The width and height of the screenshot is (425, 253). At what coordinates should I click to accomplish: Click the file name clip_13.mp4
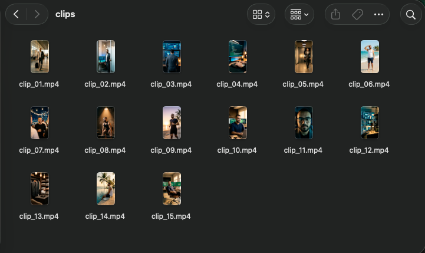[39, 216]
